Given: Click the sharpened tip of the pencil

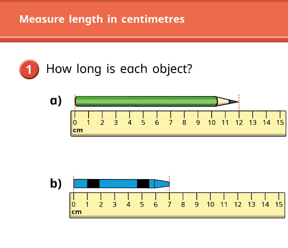Looking at the screenshot, I should (233, 102).
